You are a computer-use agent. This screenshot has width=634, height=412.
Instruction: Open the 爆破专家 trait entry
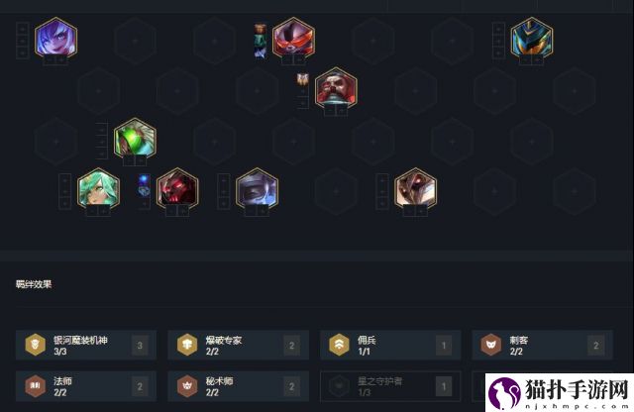[239, 345]
